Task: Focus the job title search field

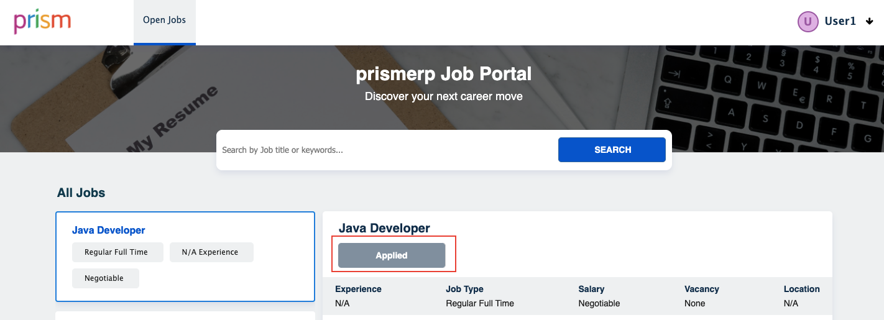Action: click(385, 150)
